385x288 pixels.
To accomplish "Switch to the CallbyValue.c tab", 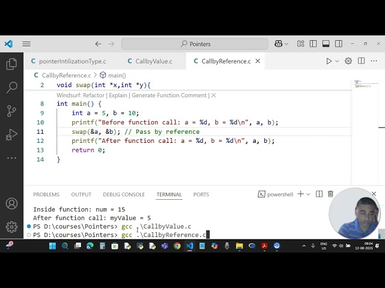I will coord(150,61).
